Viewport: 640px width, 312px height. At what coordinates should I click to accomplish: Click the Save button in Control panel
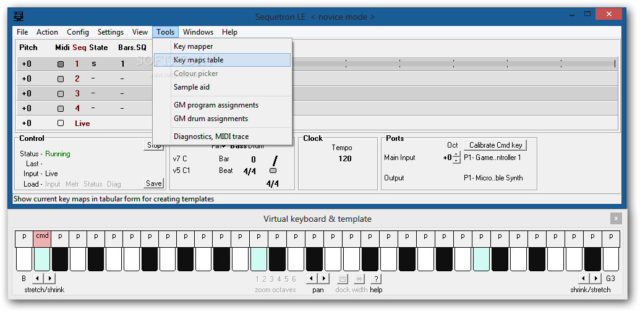[154, 183]
